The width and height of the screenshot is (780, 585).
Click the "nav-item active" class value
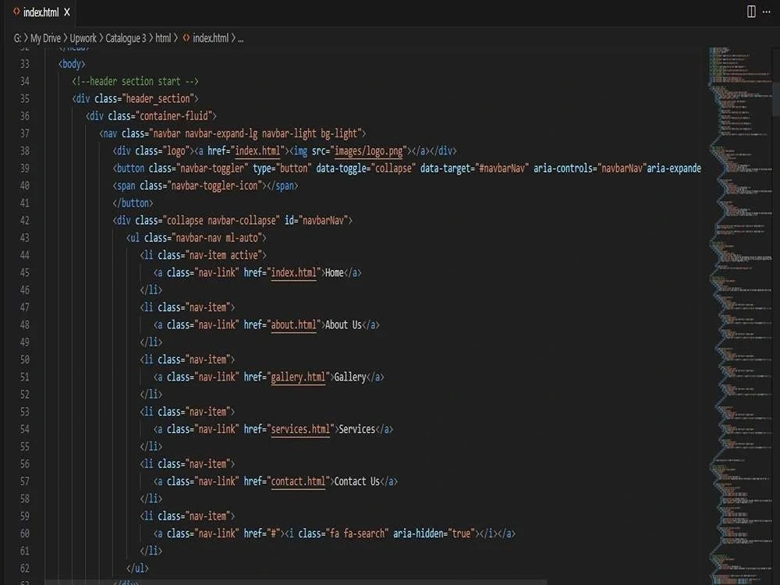click(x=223, y=255)
